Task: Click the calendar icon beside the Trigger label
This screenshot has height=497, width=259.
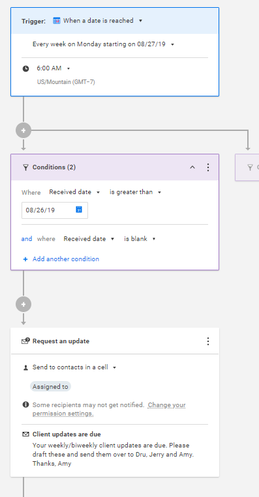Action: tap(57, 21)
